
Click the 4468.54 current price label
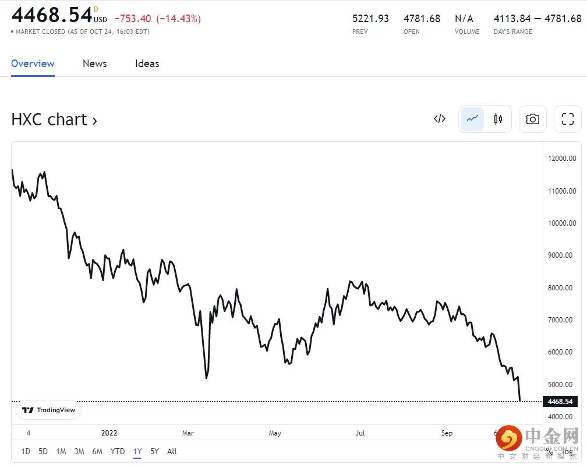point(560,401)
